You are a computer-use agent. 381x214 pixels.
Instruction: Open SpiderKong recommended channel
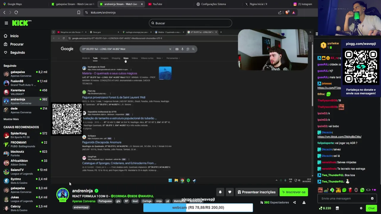pos(25,135)
